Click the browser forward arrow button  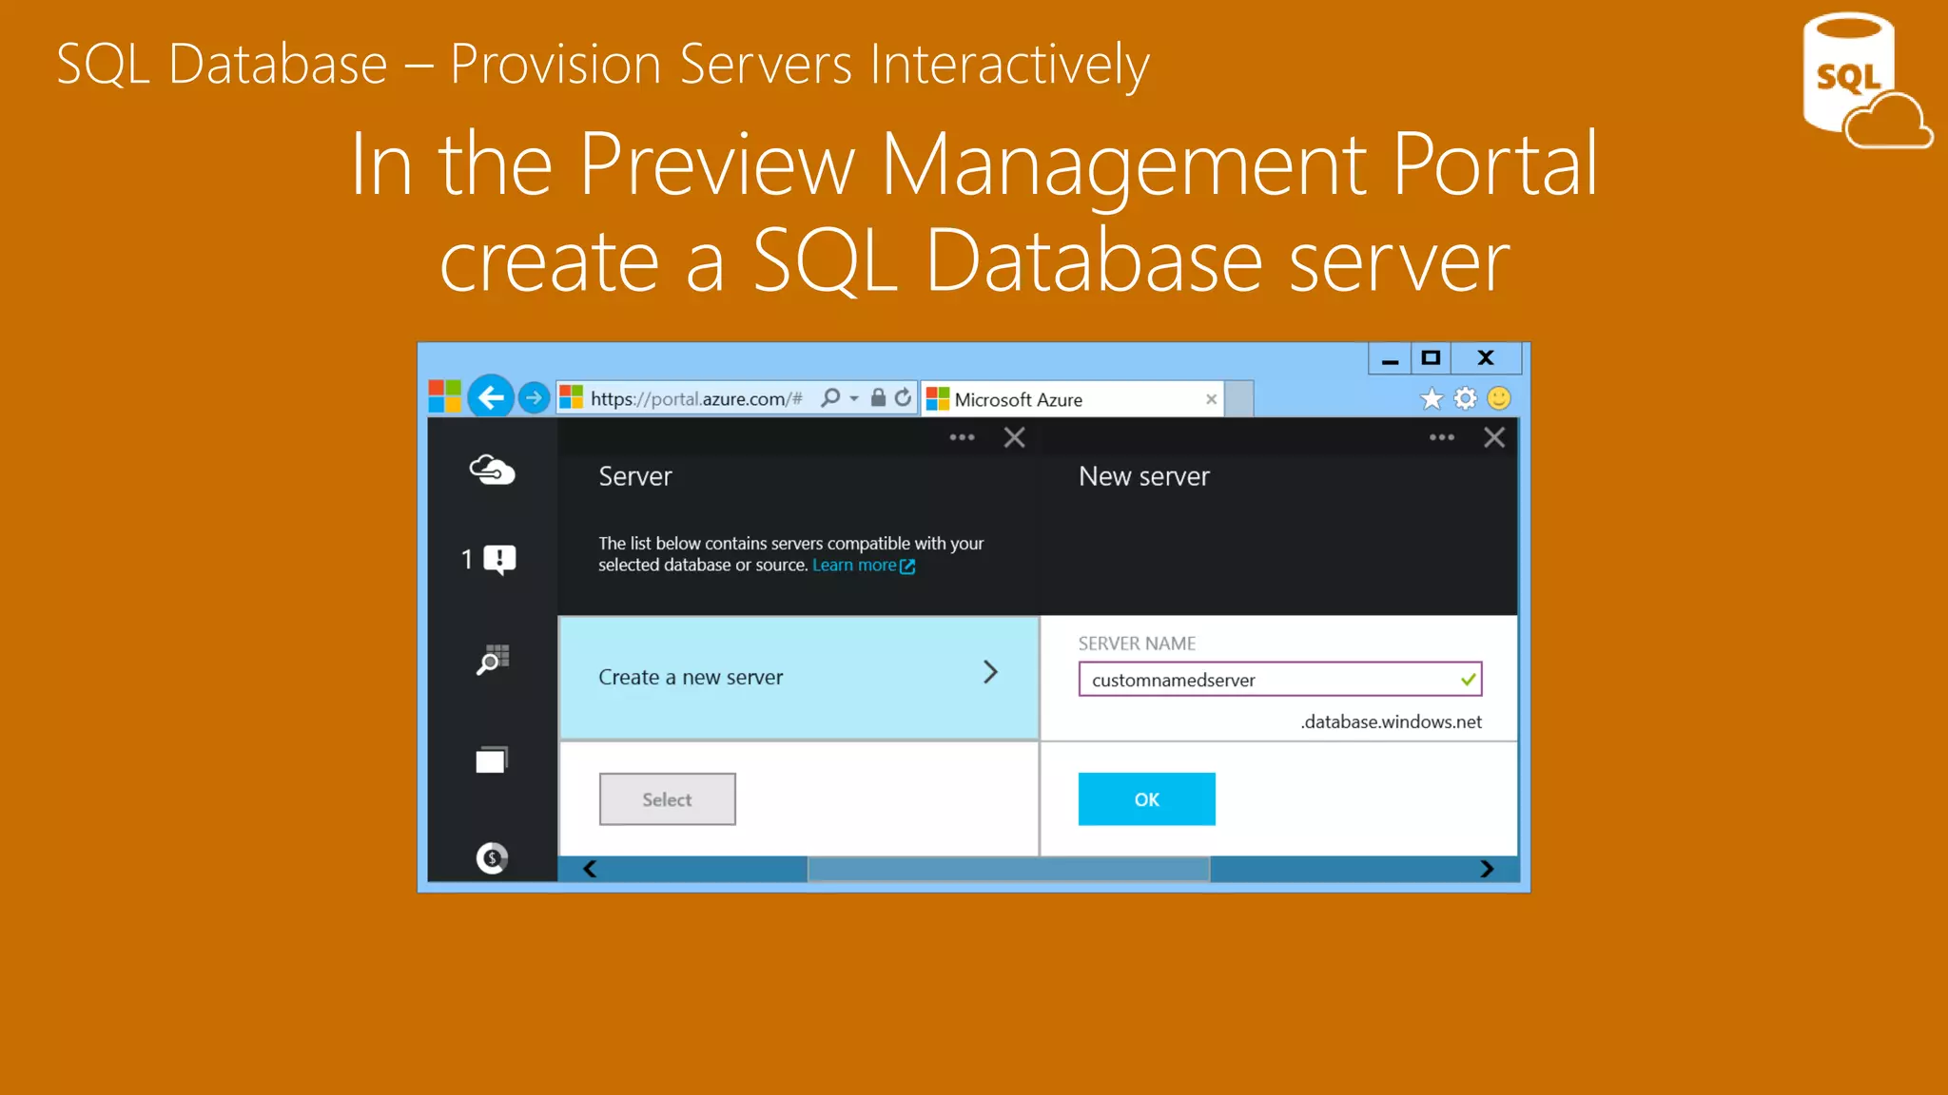(x=535, y=397)
